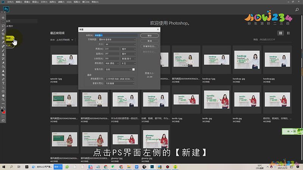Select the History Brush tool

click(3, 59)
